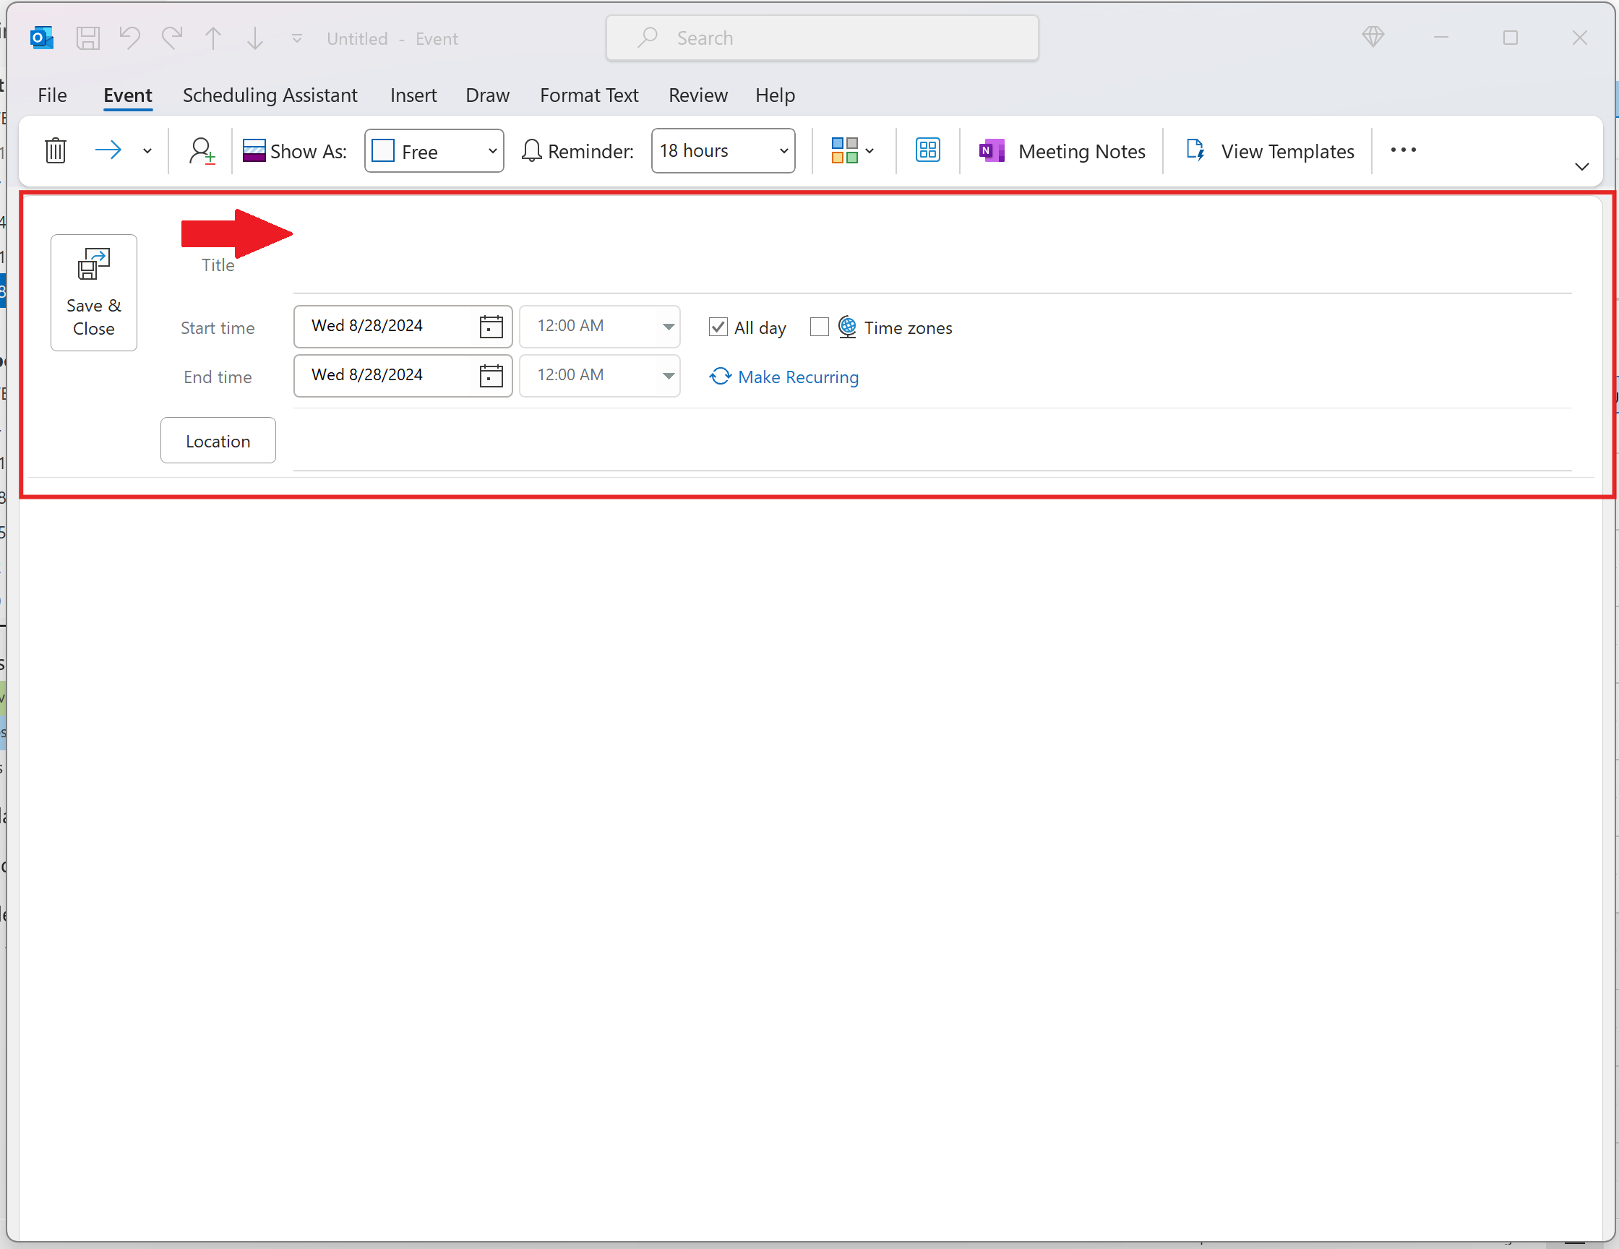
Task: Invite attendees using person-plus icon
Action: (x=202, y=150)
